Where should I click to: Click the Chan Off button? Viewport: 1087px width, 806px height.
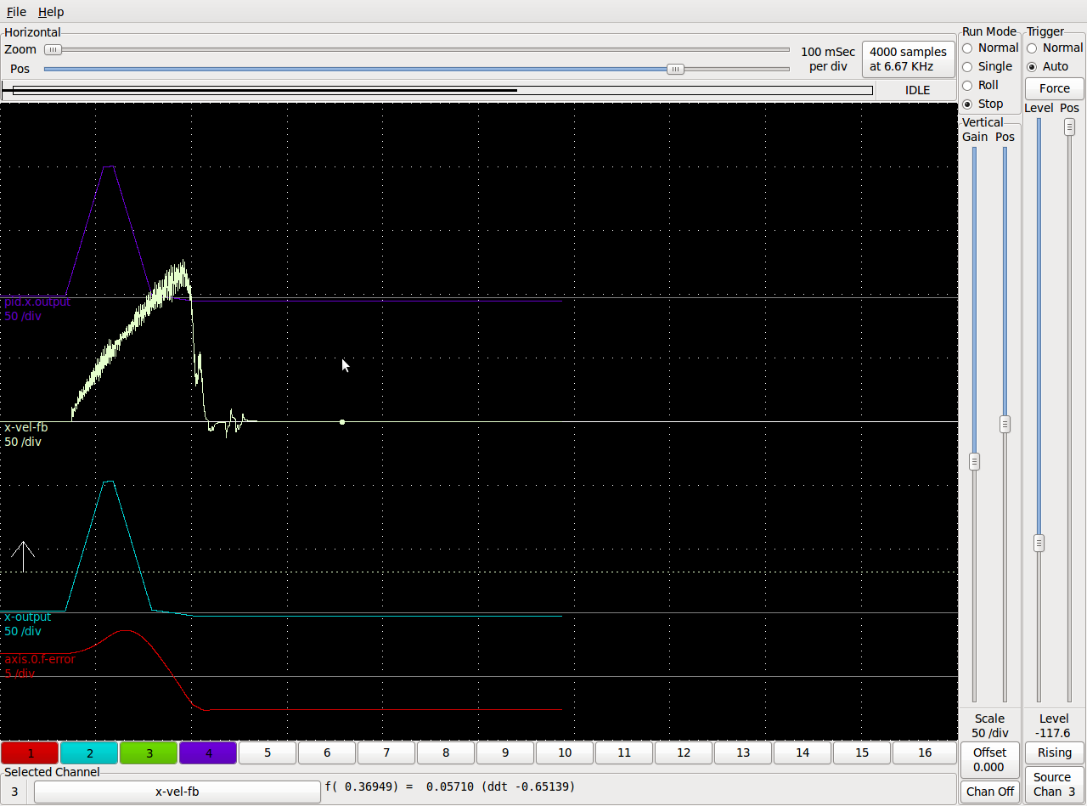(x=989, y=792)
